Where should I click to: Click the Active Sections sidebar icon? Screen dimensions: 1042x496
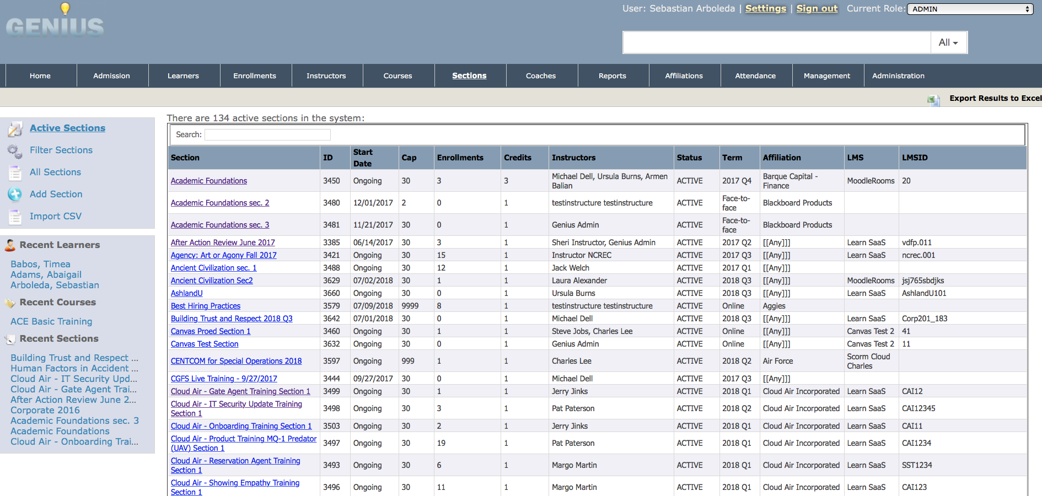tap(15, 129)
